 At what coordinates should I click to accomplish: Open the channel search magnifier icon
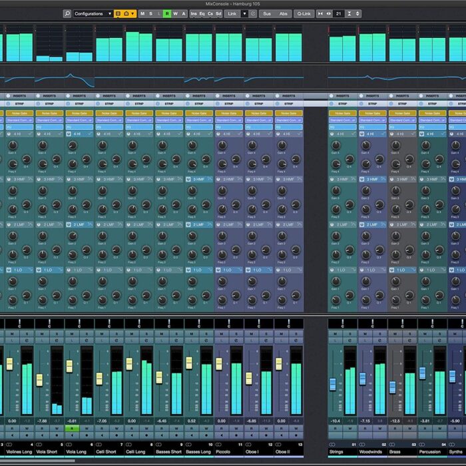pyautogui.click(x=67, y=14)
